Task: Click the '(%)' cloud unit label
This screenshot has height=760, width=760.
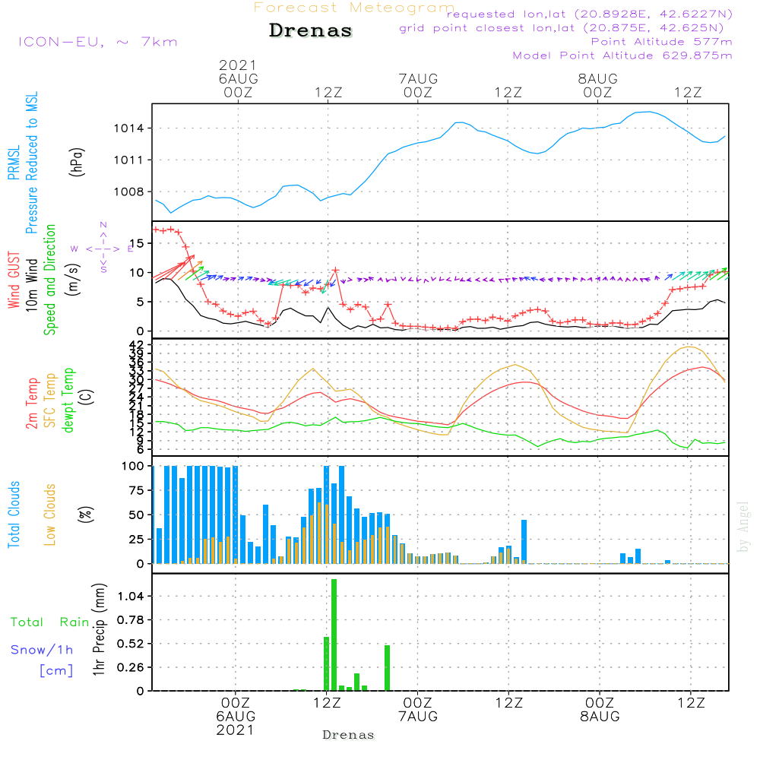Action: (x=86, y=515)
